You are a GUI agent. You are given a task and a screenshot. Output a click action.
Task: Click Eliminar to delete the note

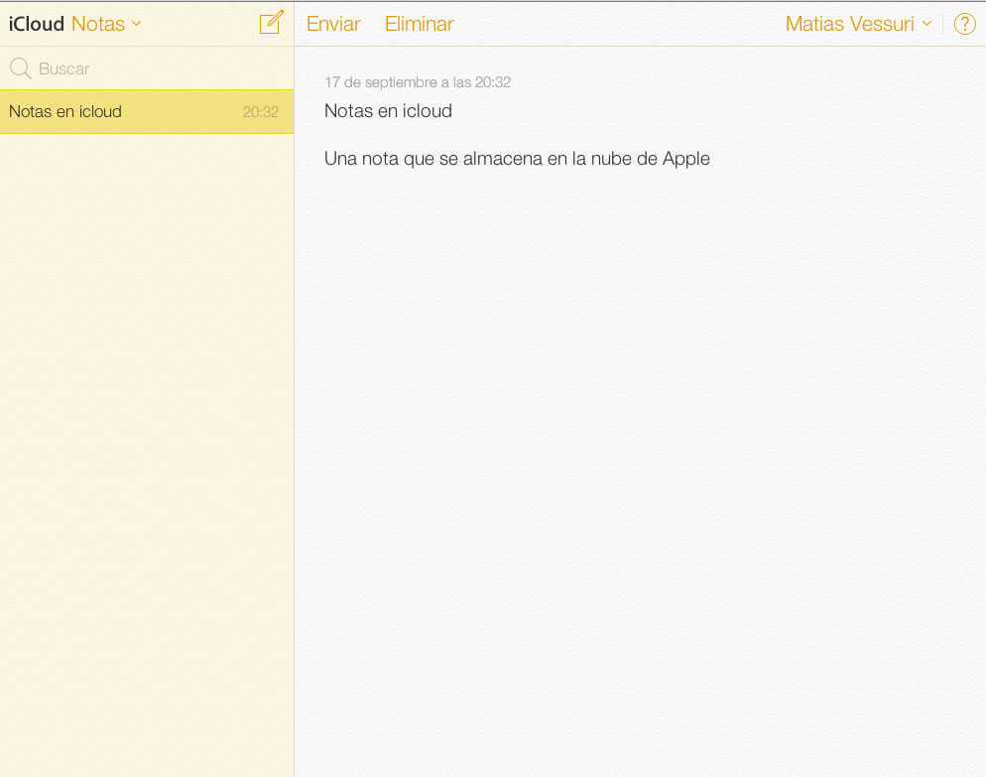[419, 24]
